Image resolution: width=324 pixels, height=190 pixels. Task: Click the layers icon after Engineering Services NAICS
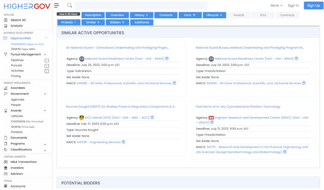(x=123, y=142)
